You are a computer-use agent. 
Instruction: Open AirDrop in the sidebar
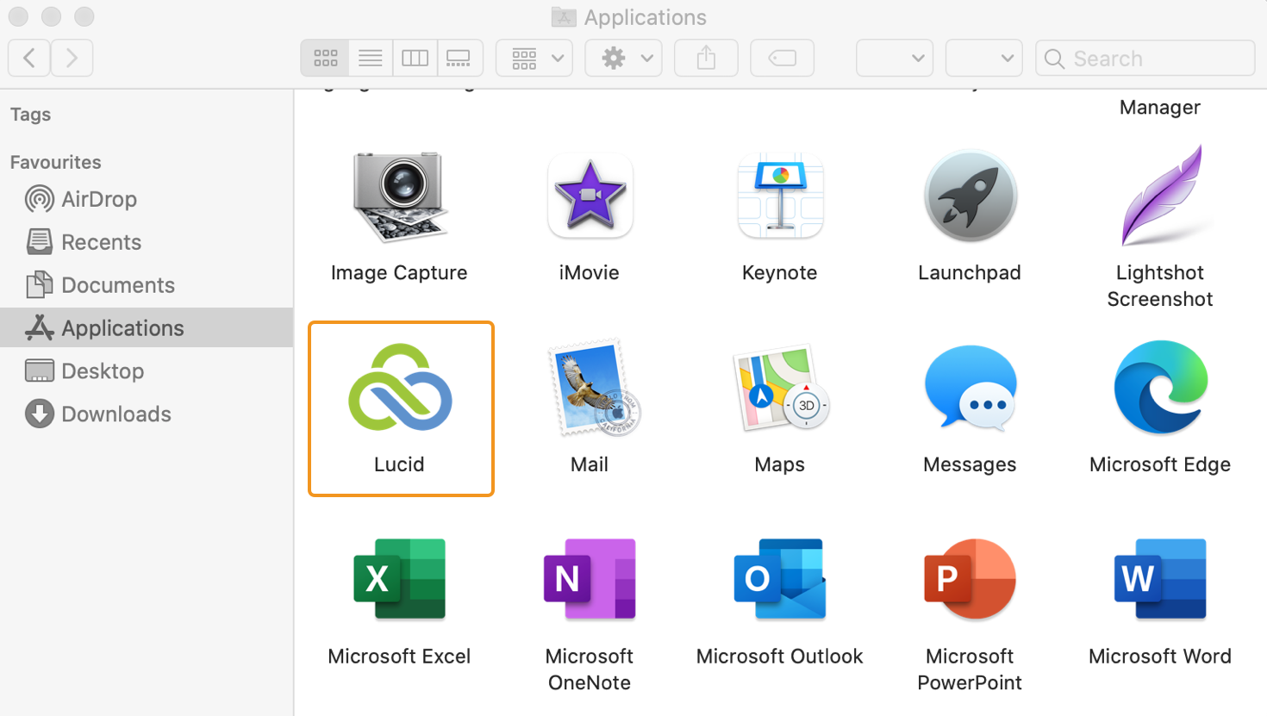click(x=147, y=199)
